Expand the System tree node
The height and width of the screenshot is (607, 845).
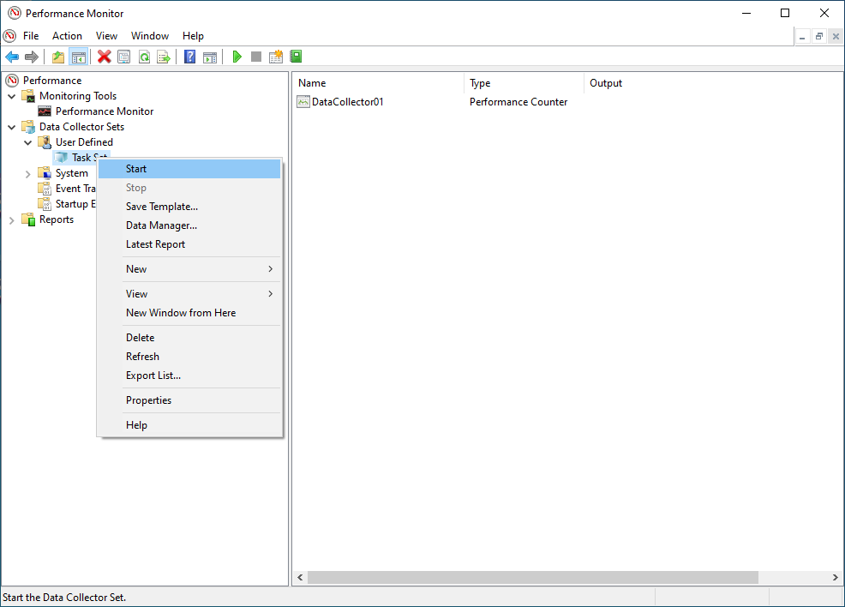27,172
